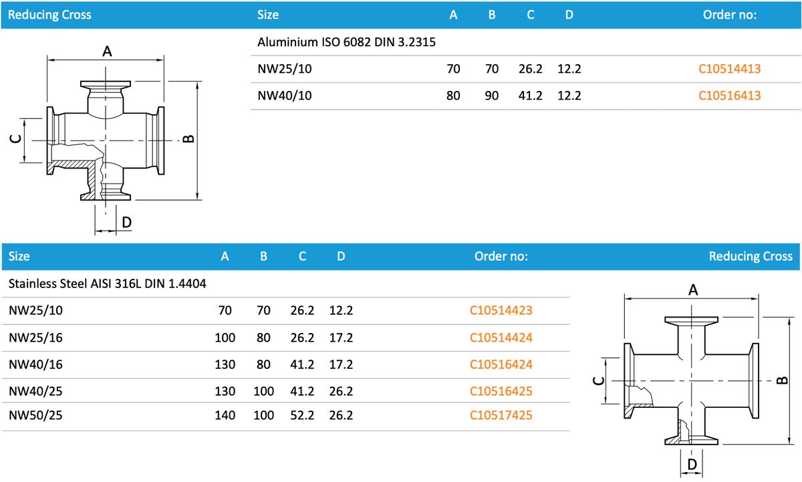This screenshot has width=802, height=482.
Task: Select the Aluminium ISO 6082 DIN 3.2315 heading
Action: 346,42
